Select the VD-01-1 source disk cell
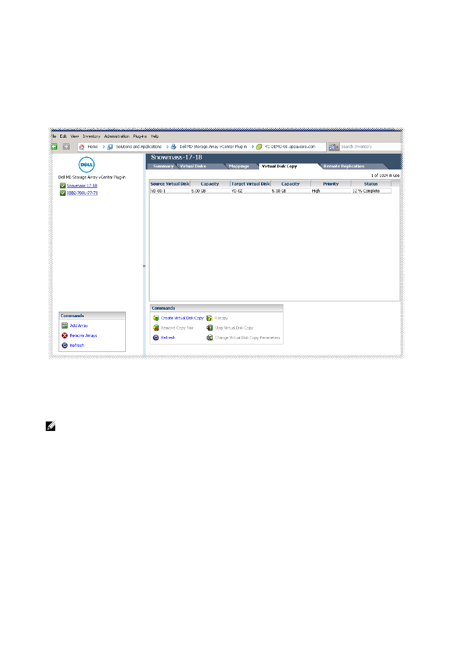 170,191
